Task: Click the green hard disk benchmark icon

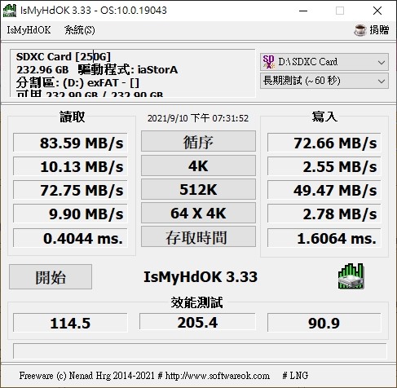Action: tap(351, 276)
